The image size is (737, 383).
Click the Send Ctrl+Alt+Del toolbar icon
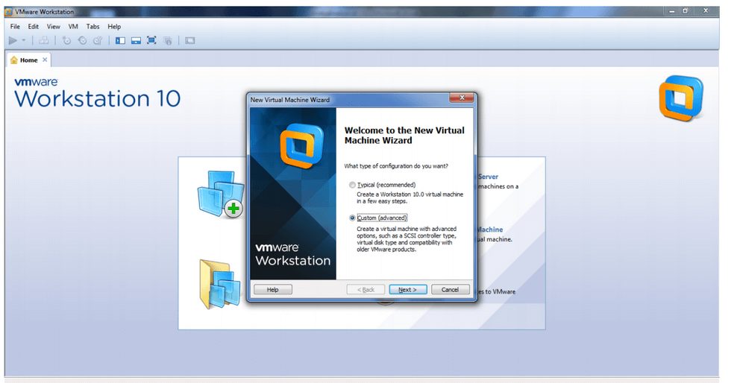click(x=44, y=41)
